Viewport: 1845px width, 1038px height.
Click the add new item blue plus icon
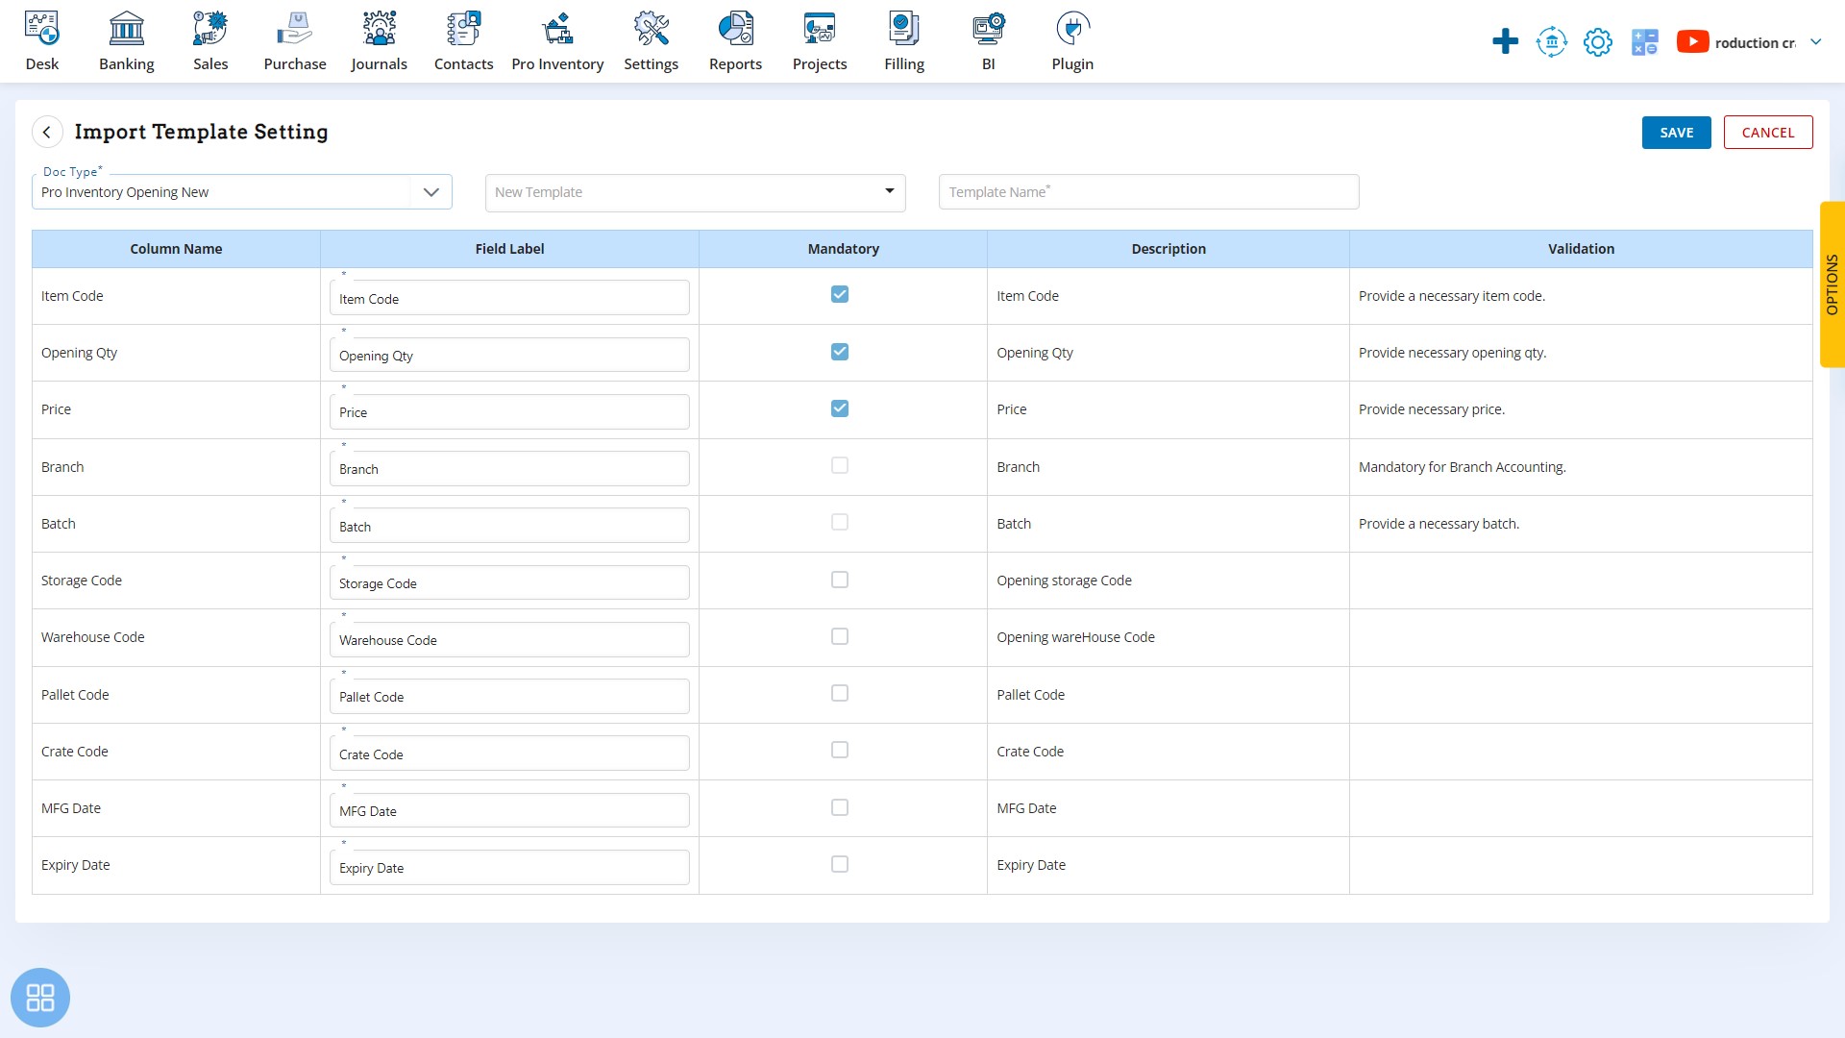tap(1506, 42)
